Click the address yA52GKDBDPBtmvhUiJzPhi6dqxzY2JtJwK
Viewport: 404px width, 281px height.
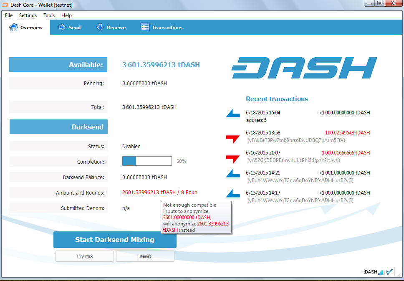point(294,160)
